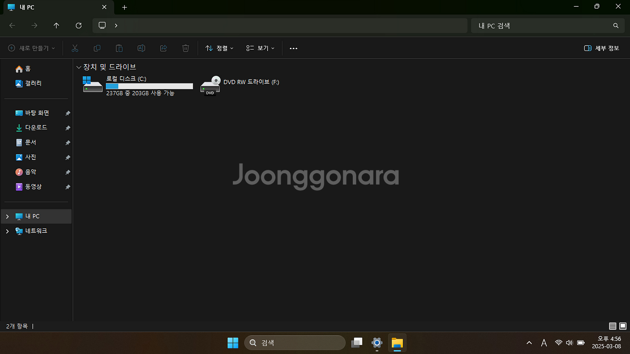Click the taskbar 검색 search box

[295, 343]
